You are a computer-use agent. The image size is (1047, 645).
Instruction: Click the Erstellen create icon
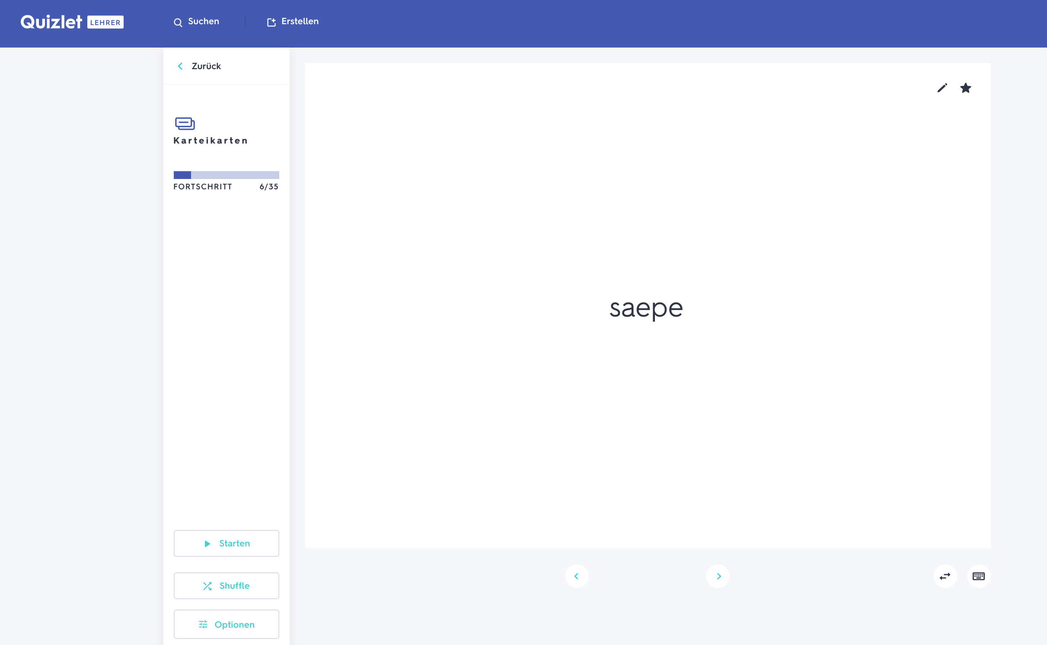[271, 22]
